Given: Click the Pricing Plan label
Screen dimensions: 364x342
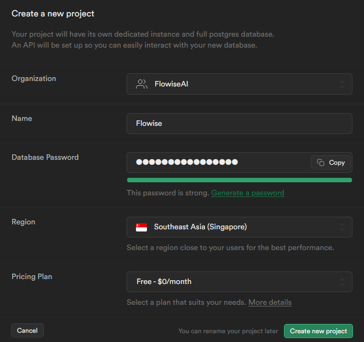Looking at the screenshot, I should click(x=32, y=277).
